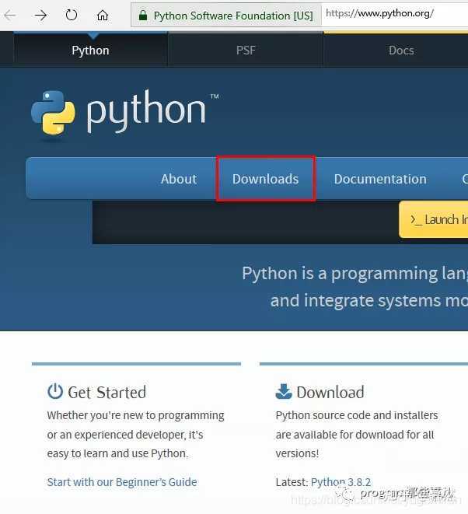
Task: Click the Python snake logo
Action: [53, 113]
